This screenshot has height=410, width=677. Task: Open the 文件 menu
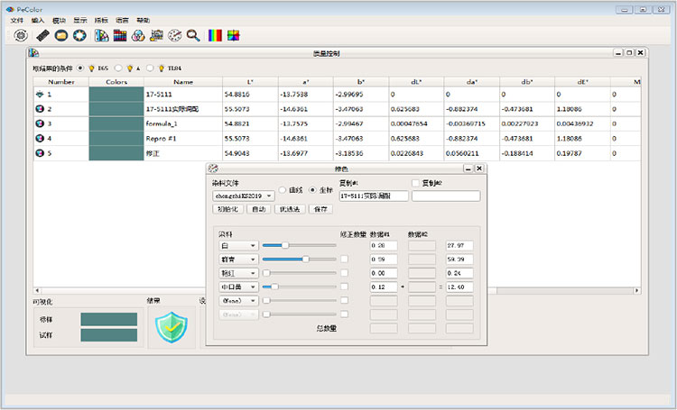pyautogui.click(x=16, y=19)
